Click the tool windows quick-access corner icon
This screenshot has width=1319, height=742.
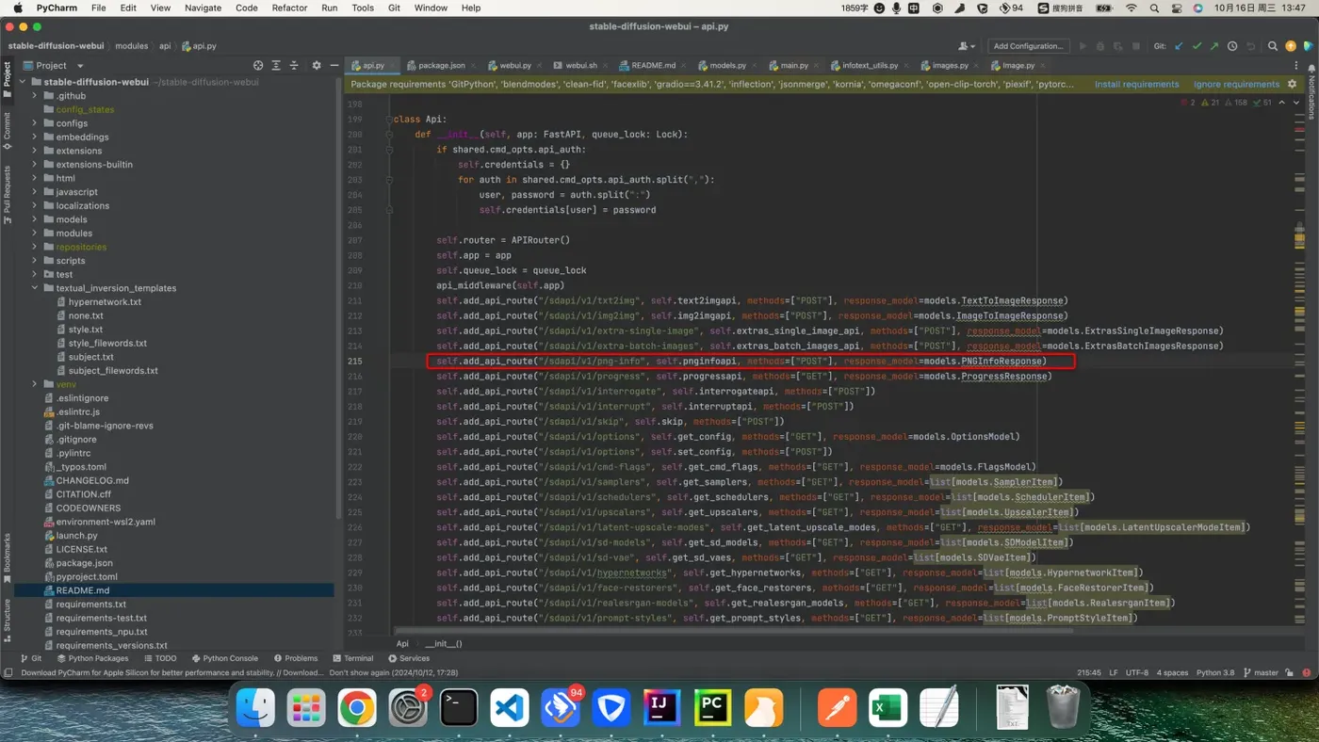(x=8, y=672)
